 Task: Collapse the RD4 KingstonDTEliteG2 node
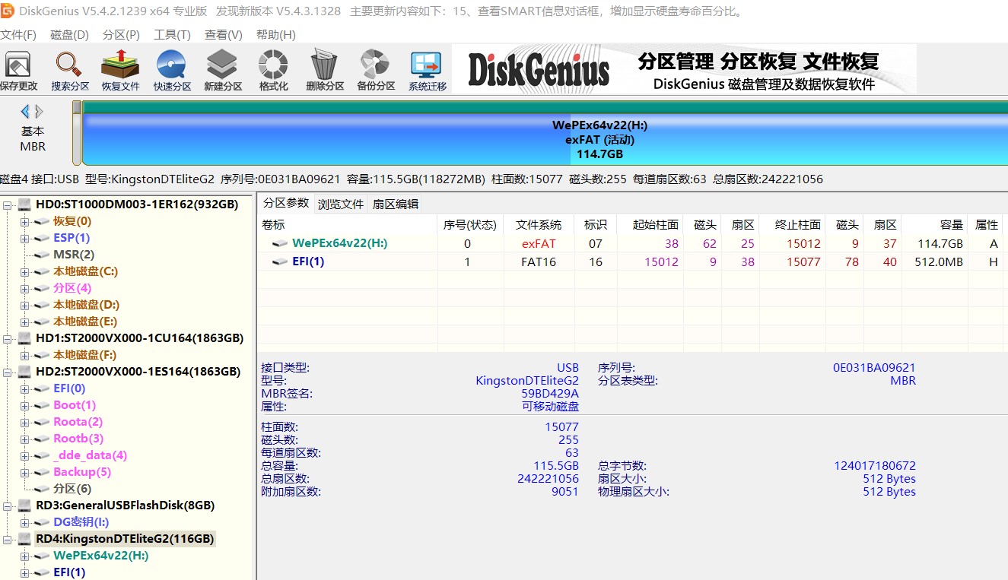click(8, 539)
